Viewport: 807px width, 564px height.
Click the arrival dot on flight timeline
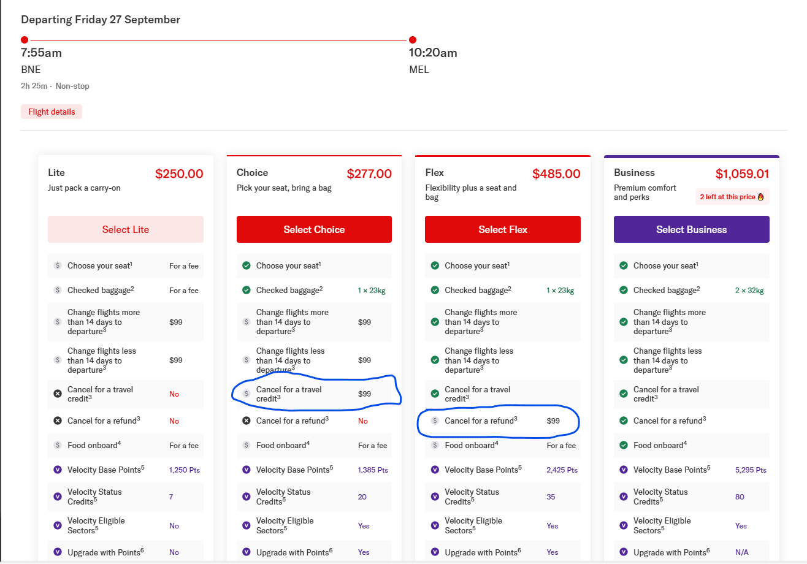[x=413, y=40]
